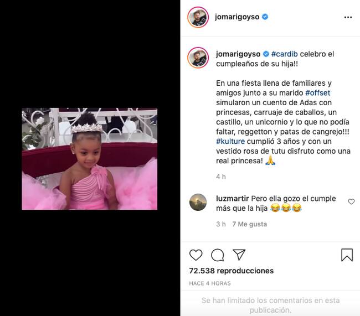Like the post with the heart icon
This screenshot has width=360, height=316.
(196, 255)
